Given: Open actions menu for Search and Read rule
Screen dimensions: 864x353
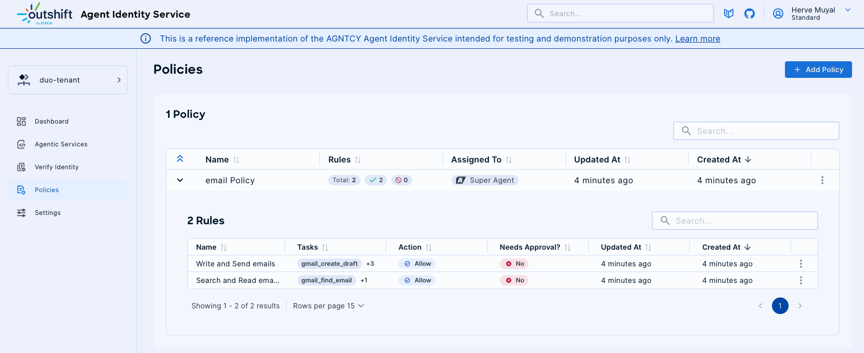Looking at the screenshot, I should [801, 280].
